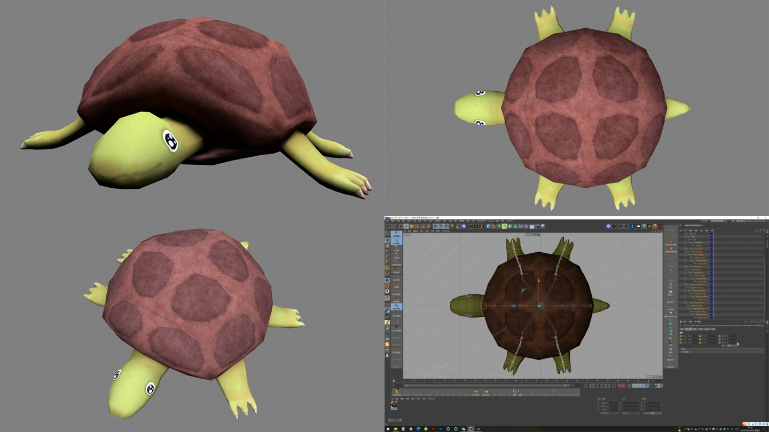This screenshot has width=769, height=432.
Task: Click blue layer swatch on TailRoot row
Action: coord(711,234)
